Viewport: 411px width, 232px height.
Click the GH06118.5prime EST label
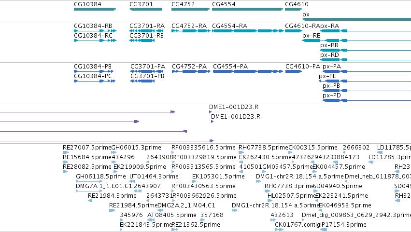click(101, 177)
